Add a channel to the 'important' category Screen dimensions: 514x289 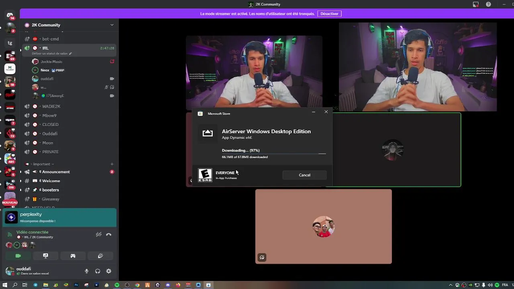click(x=112, y=164)
